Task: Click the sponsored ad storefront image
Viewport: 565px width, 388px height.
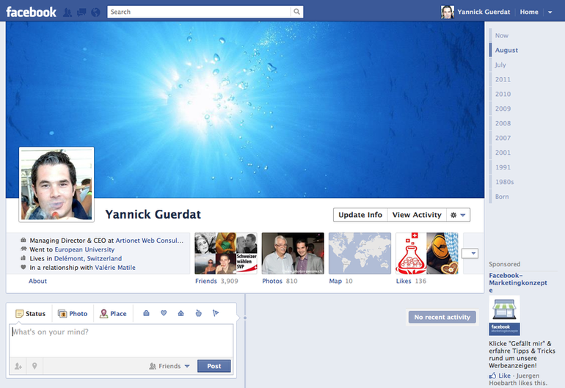Action: (505, 315)
